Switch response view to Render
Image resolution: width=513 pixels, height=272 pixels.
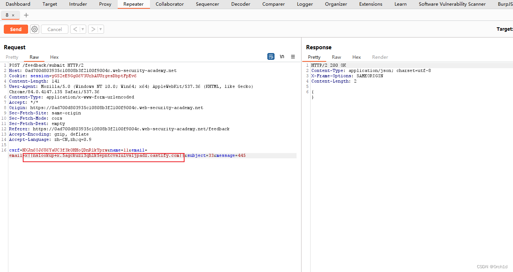[x=380, y=57]
